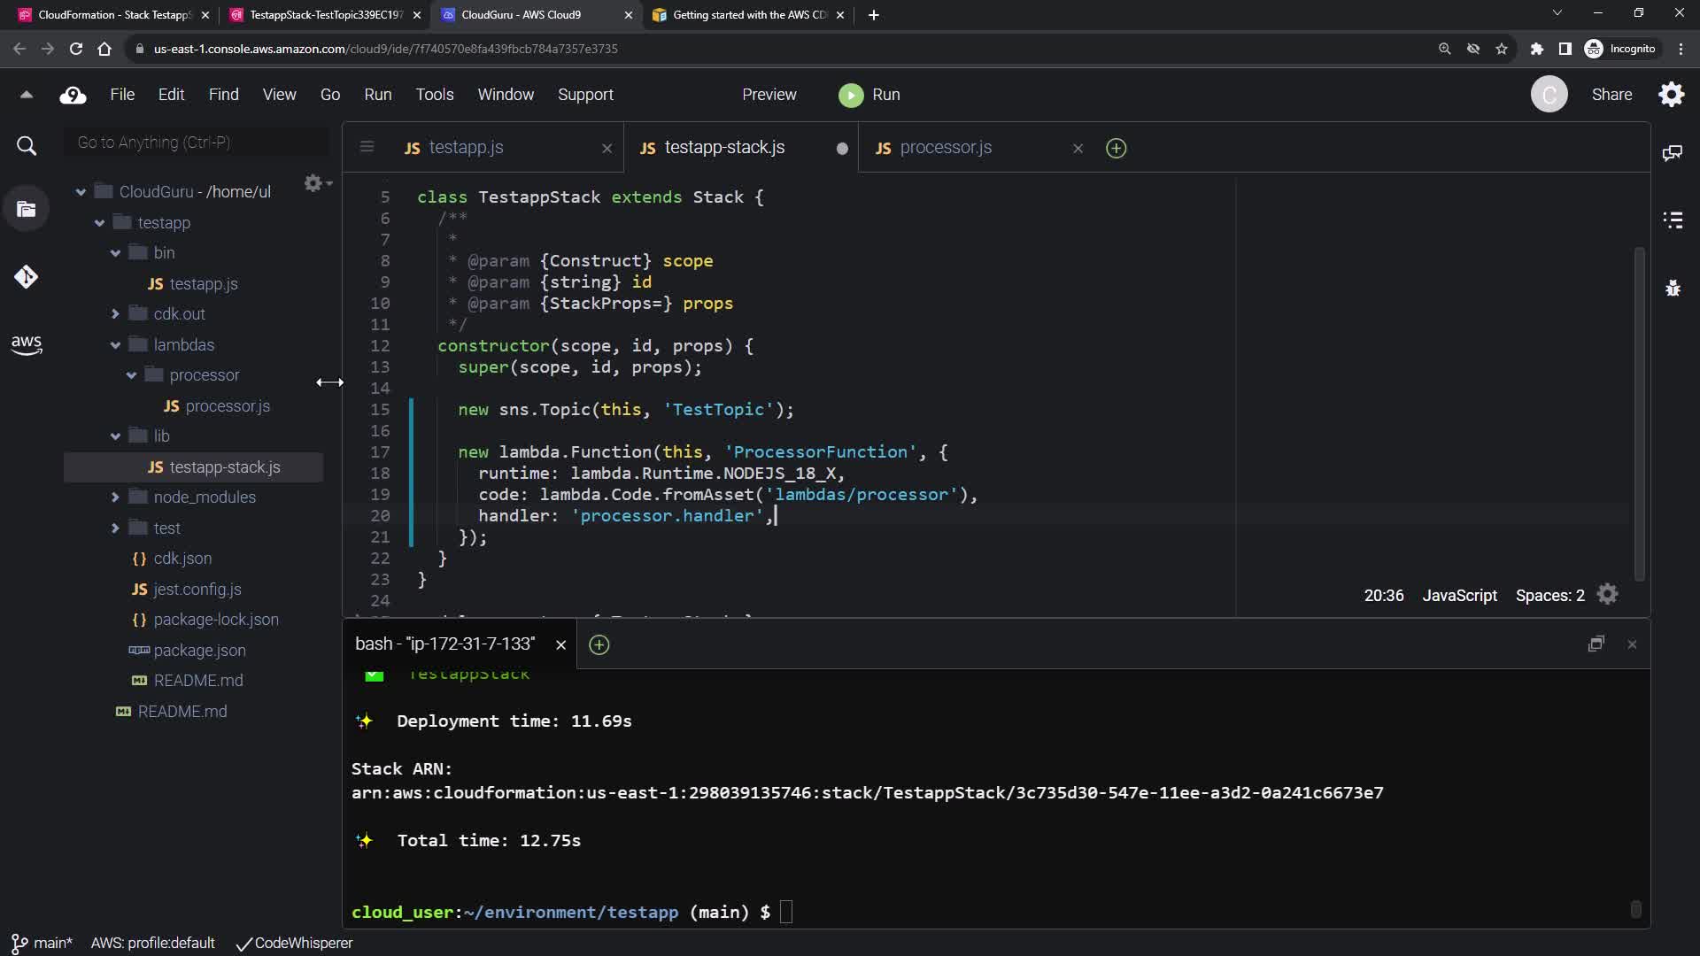Click the Go to Anything field

pyautogui.click(x=197, y=143)
